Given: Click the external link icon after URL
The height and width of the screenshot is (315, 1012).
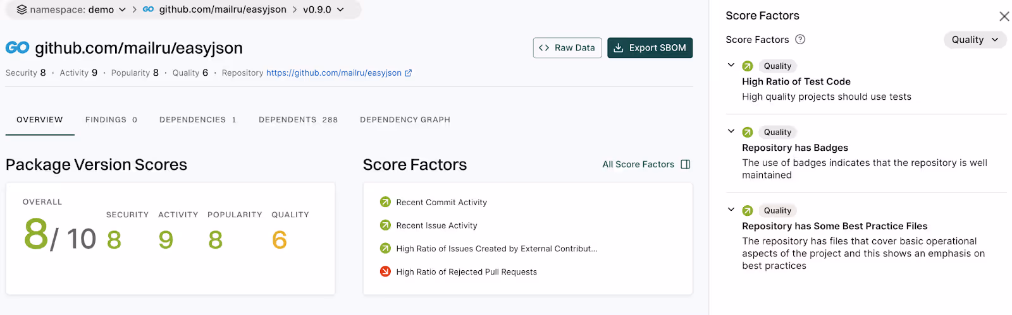Looking at the screenshot, I should (x=408, y=73).
